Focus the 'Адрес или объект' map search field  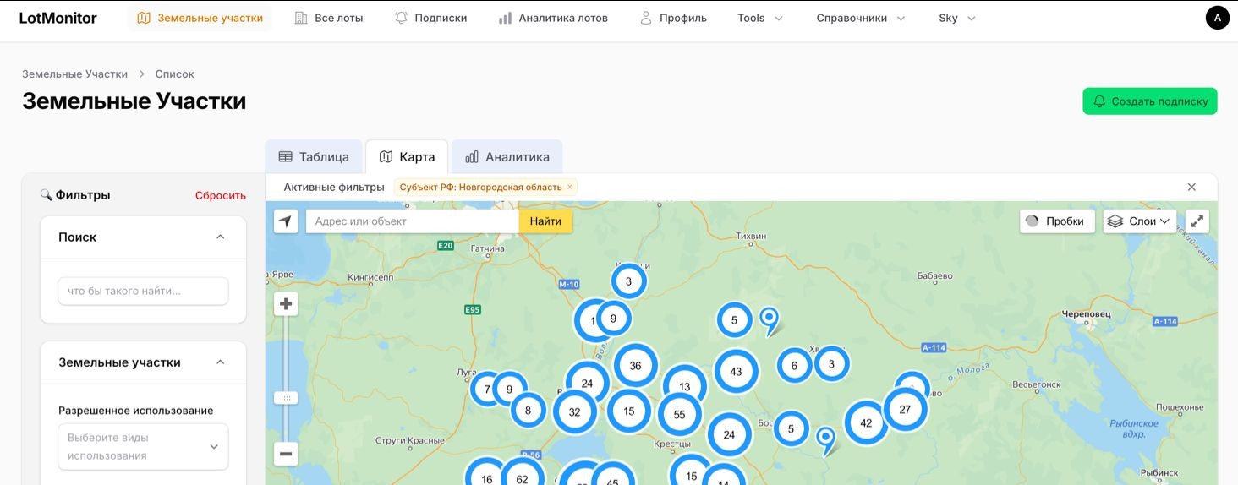(x=412, y=221)
